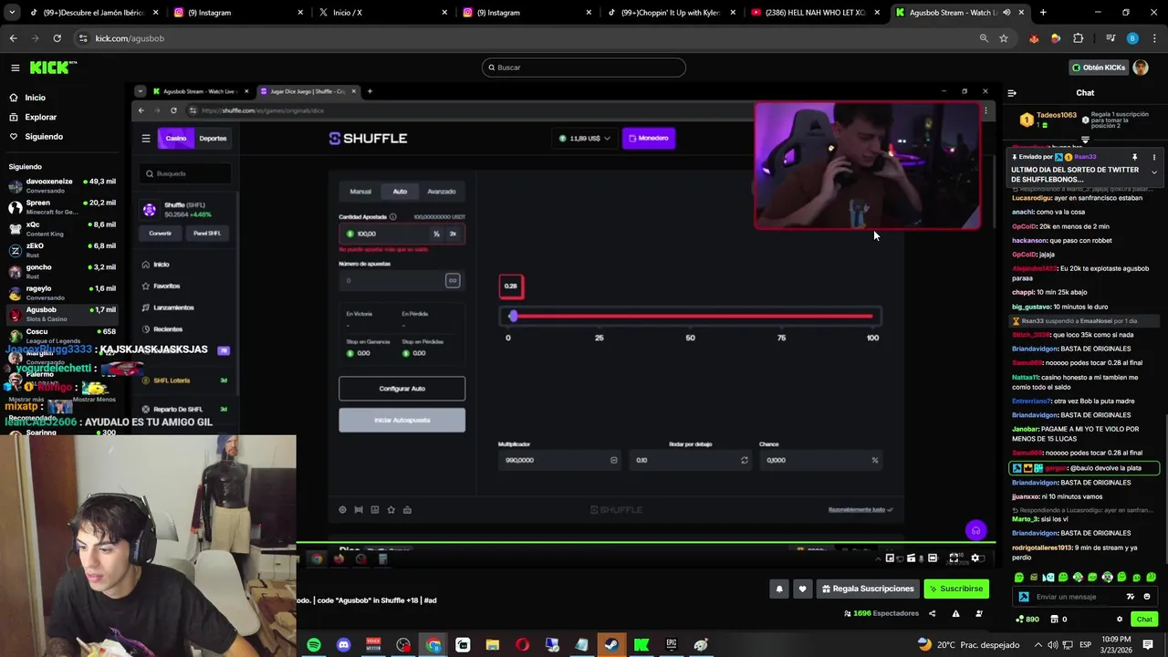The image size is (1168, 657).
Task: Click Regala Suscripciones button
Action: (x=868, y=589)
